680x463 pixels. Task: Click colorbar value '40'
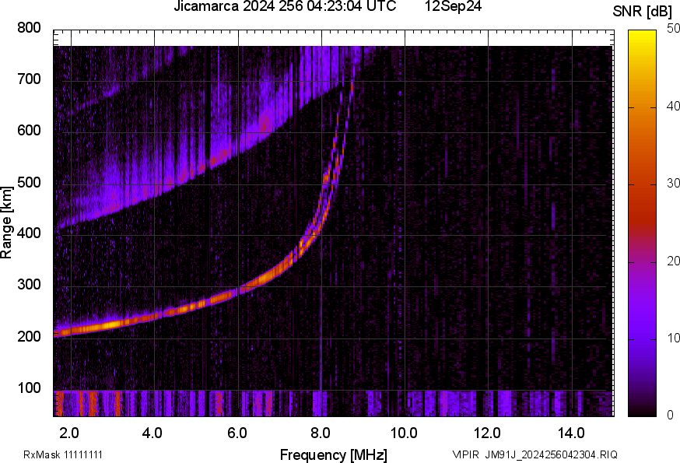(673, 106)
